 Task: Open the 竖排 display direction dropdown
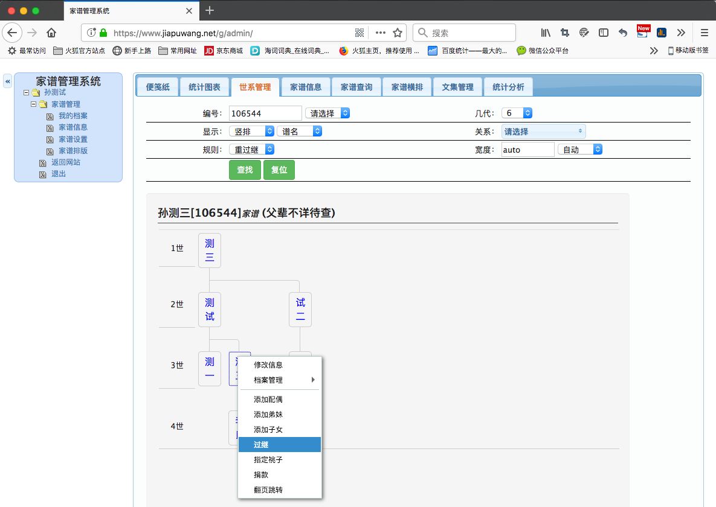click(x=251, y=132)
